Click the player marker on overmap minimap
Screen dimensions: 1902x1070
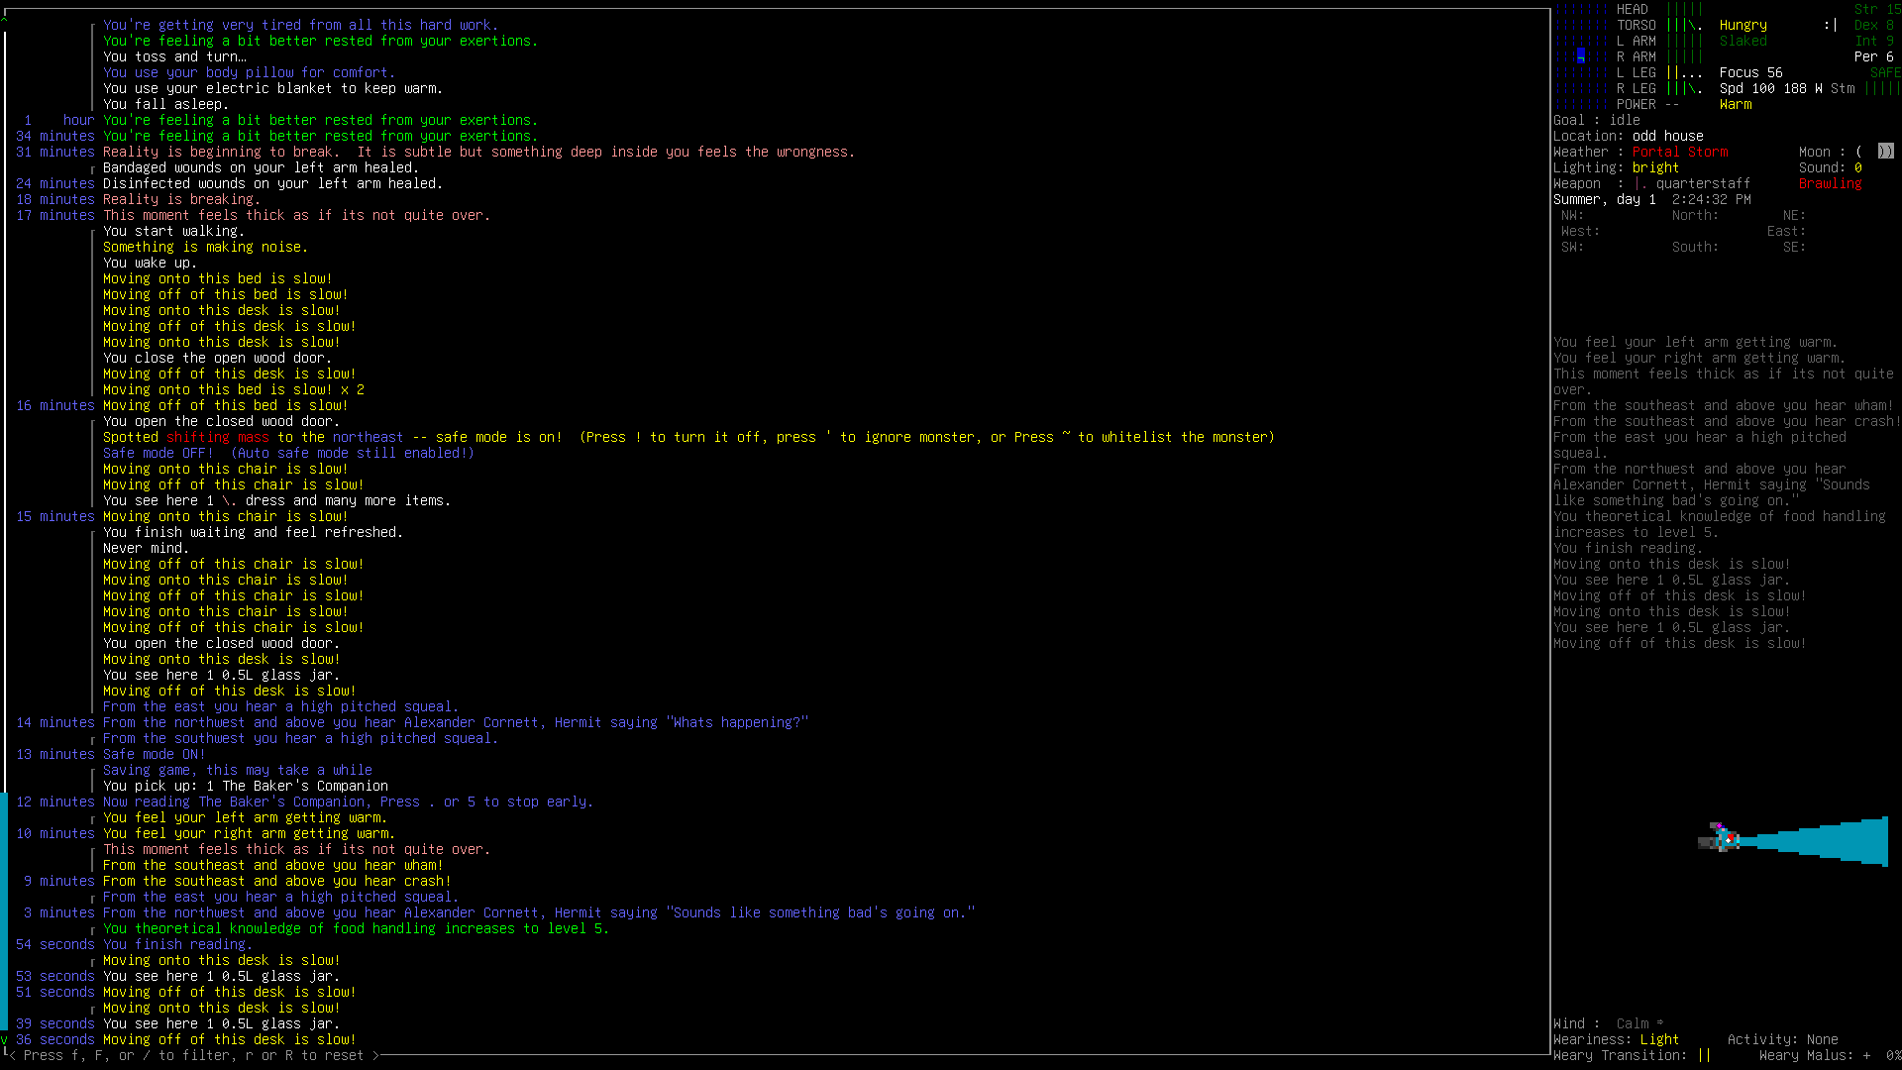pos(1581,55)
